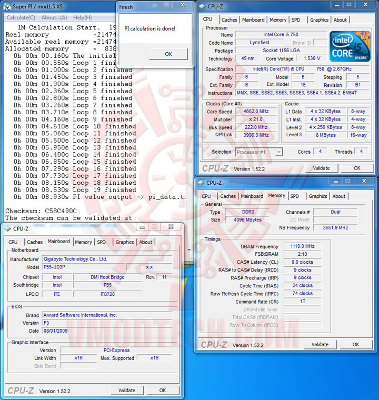Click the DRAM Frequency 1110.0 MHz value
The height and width of the screenshot is (400, 379).
pyautogui.click(x=303, y=246)
